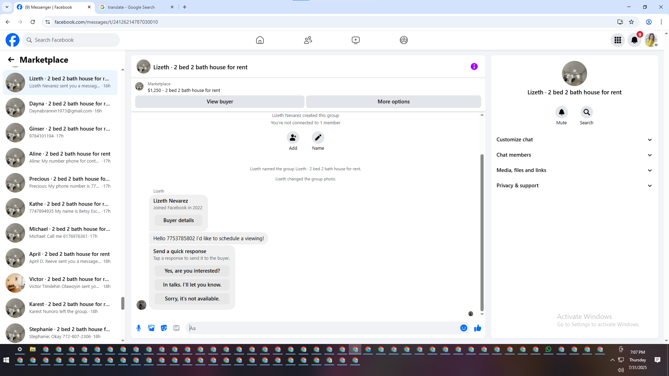Screen dimensions: 669x376
Task: Click the purple conversation info icon
Action: (474, 66)
